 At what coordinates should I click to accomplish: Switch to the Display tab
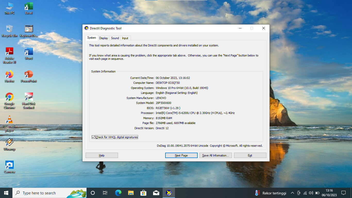104,38
